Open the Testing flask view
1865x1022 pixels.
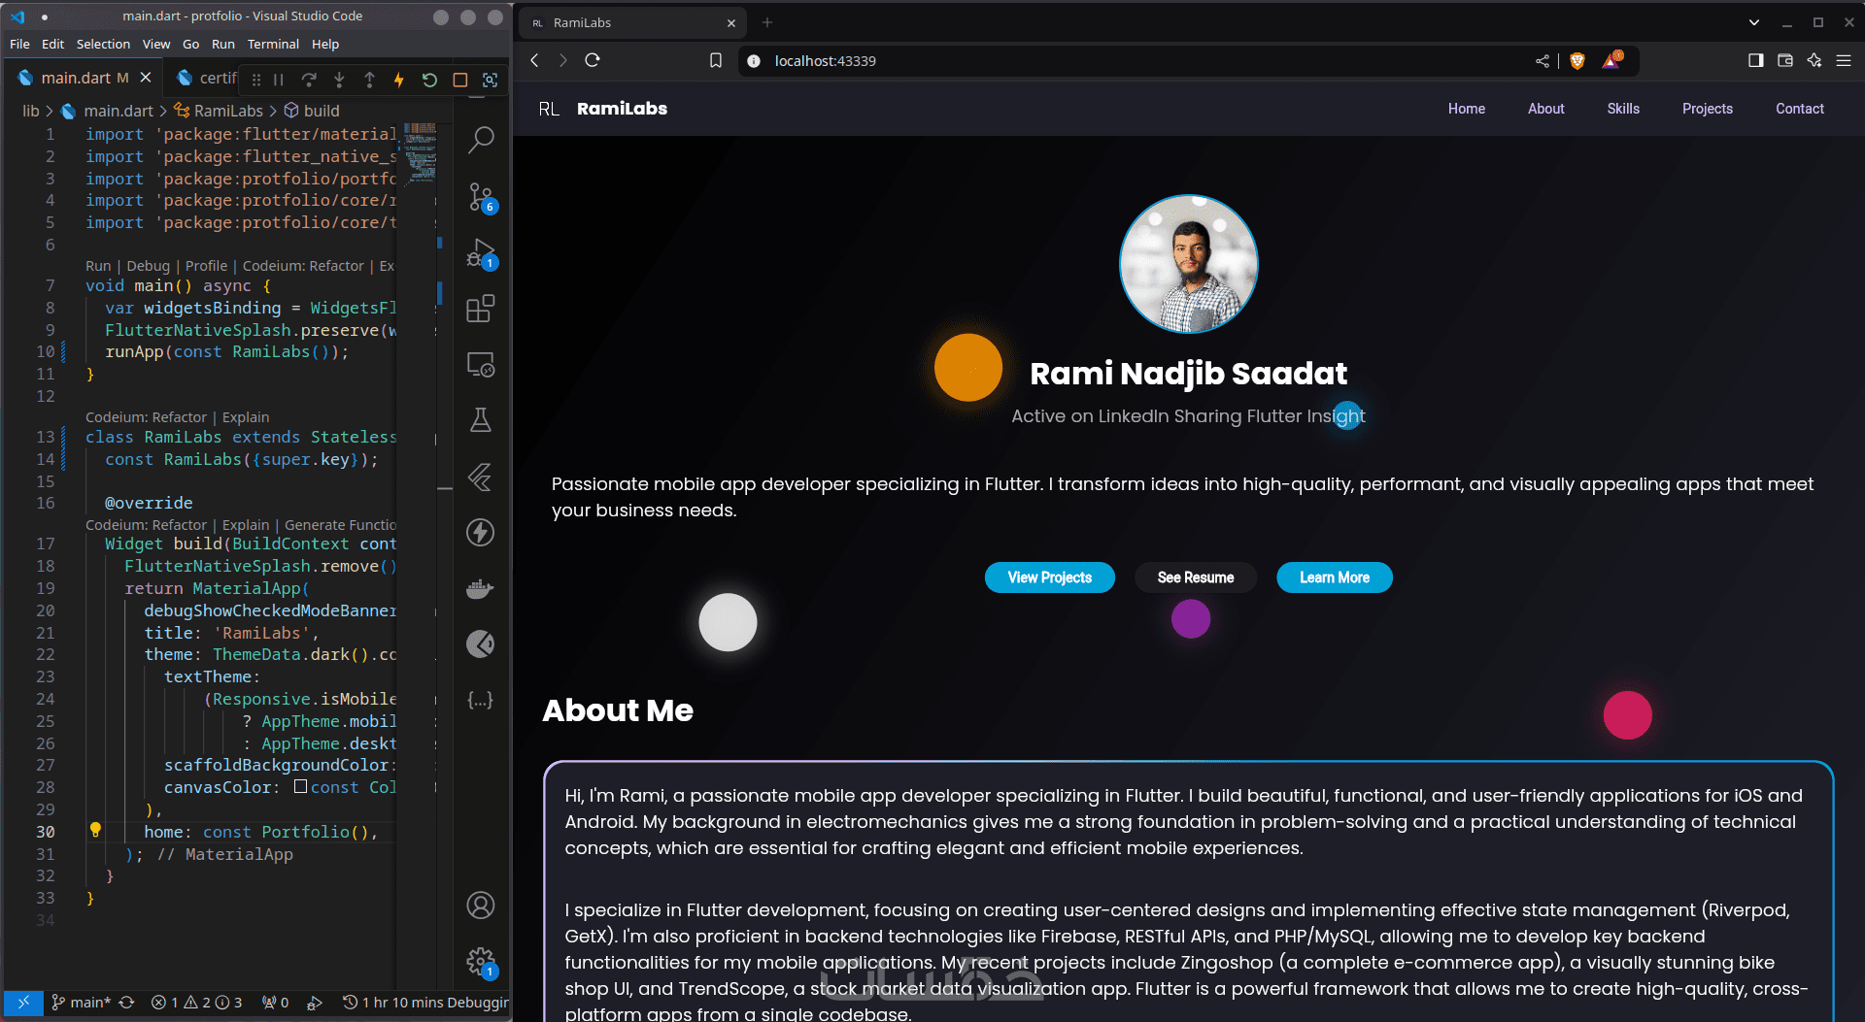click(x=481, y=420)
